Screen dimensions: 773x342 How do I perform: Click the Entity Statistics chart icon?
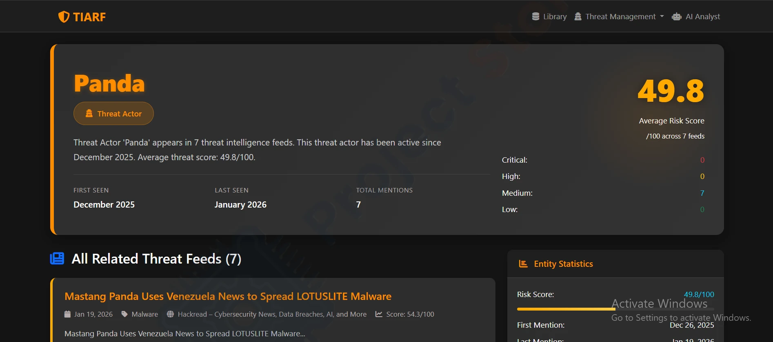(523, 264)
